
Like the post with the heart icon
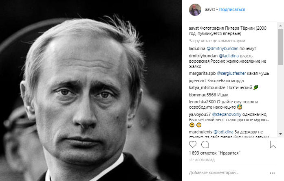(x=194, y=144)
